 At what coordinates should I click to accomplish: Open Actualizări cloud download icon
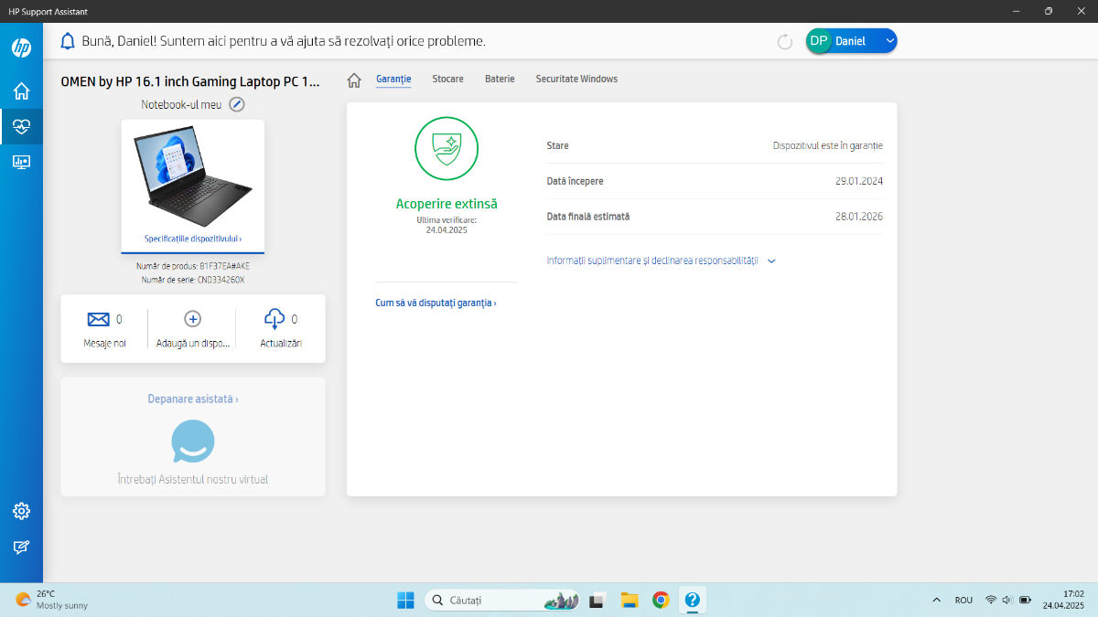pyautogui.click(x=274, y=319)
